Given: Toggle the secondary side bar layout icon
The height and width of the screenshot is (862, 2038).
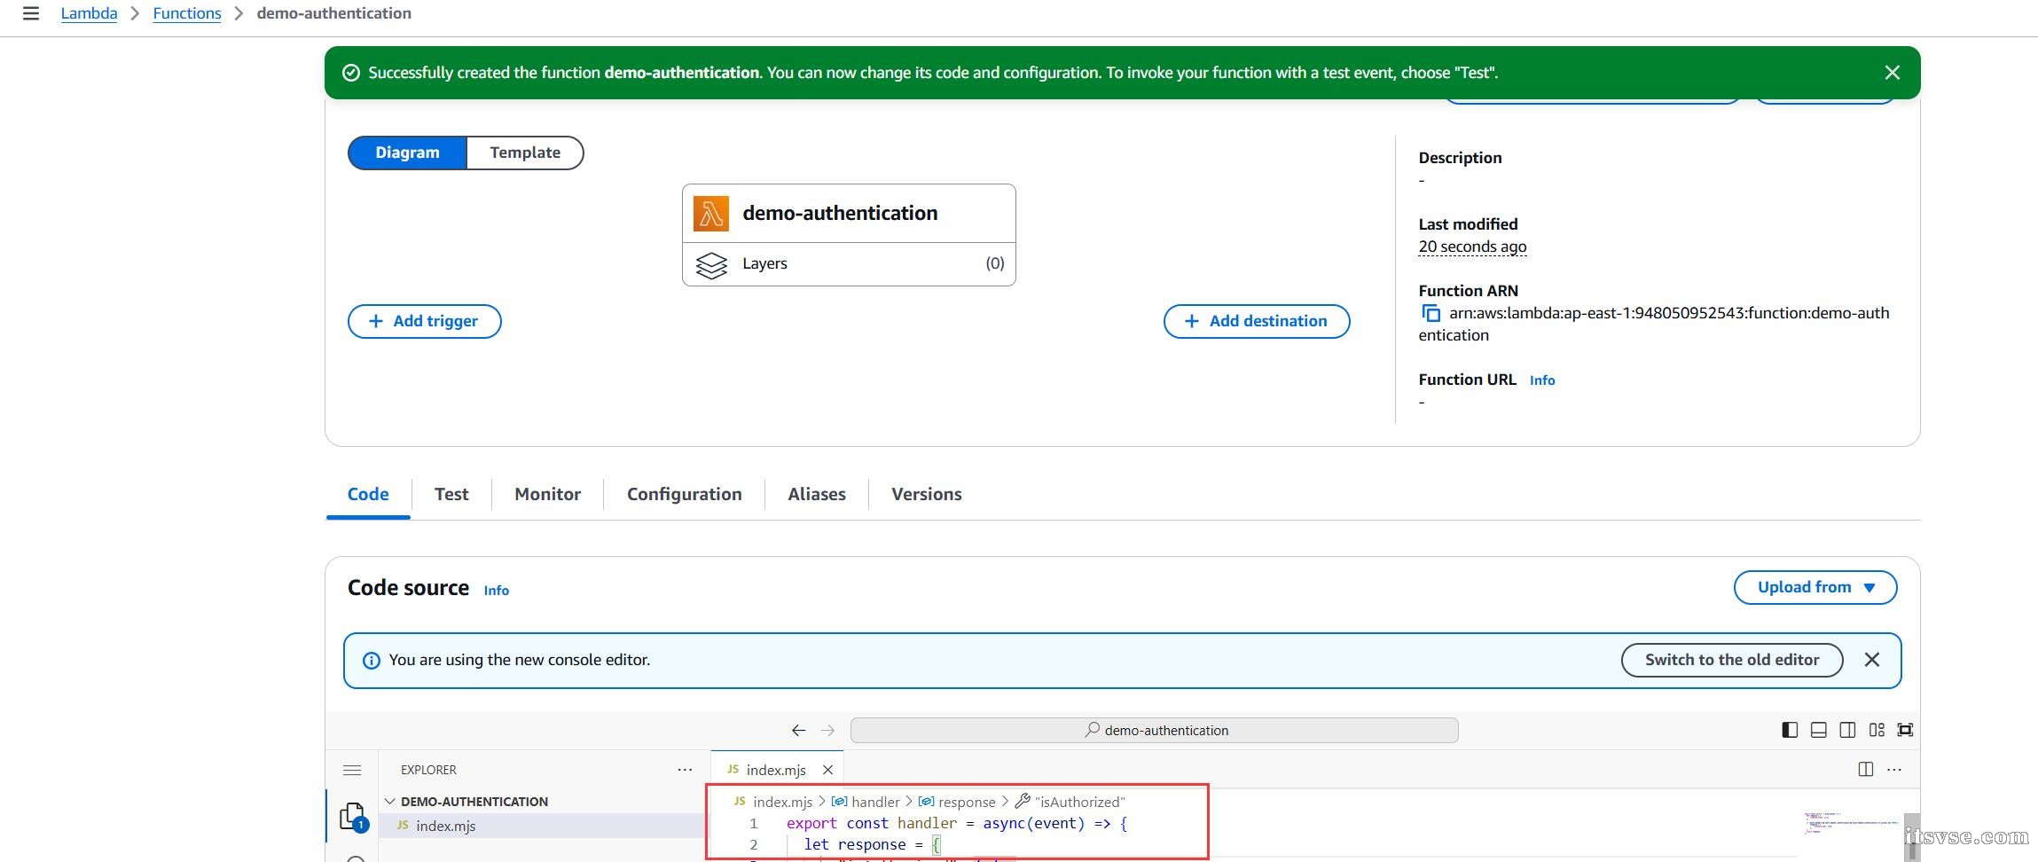Looking at the screenshot, I should tap(1847, 730).
